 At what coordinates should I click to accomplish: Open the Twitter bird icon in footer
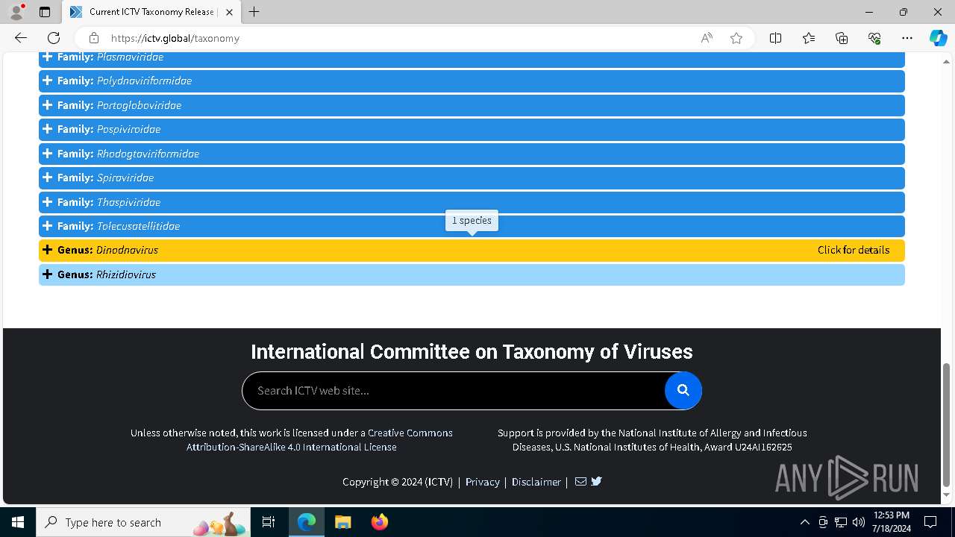click(x=596, y=481)
